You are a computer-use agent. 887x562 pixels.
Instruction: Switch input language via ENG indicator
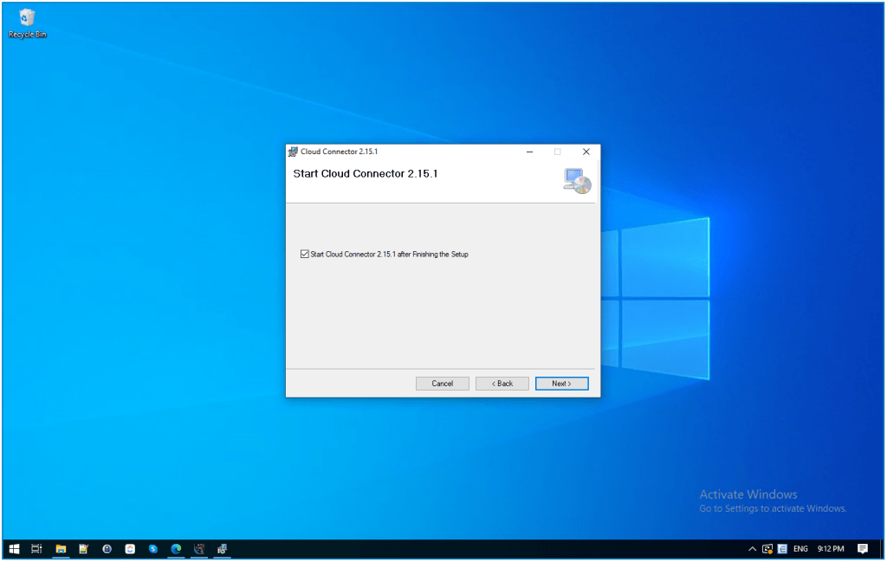pos(800,549)
